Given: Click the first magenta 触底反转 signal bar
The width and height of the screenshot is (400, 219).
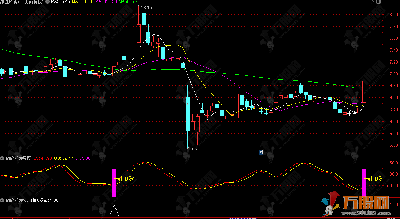Looking at the screenshot, I should [114, 183].
